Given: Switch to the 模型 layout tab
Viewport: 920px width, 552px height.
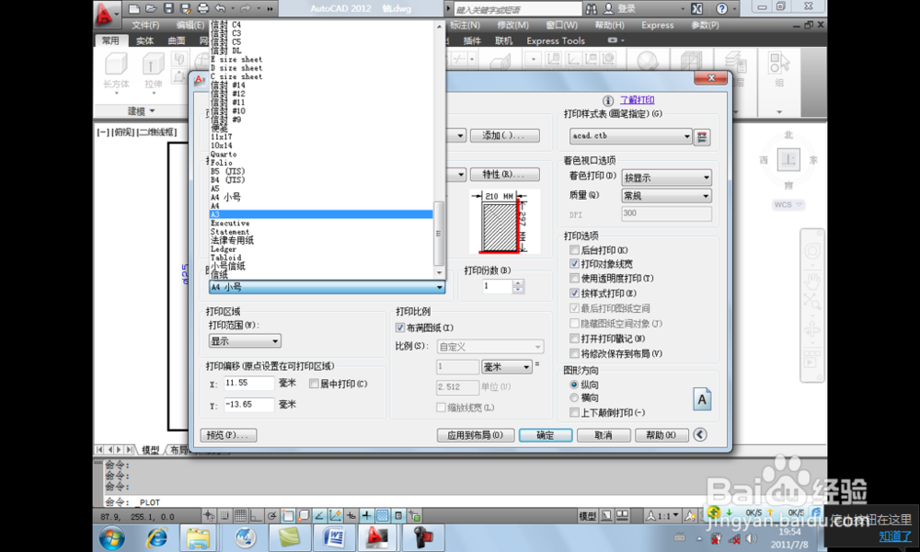Looking at the screenshot, I should click(x=150, y=450).
